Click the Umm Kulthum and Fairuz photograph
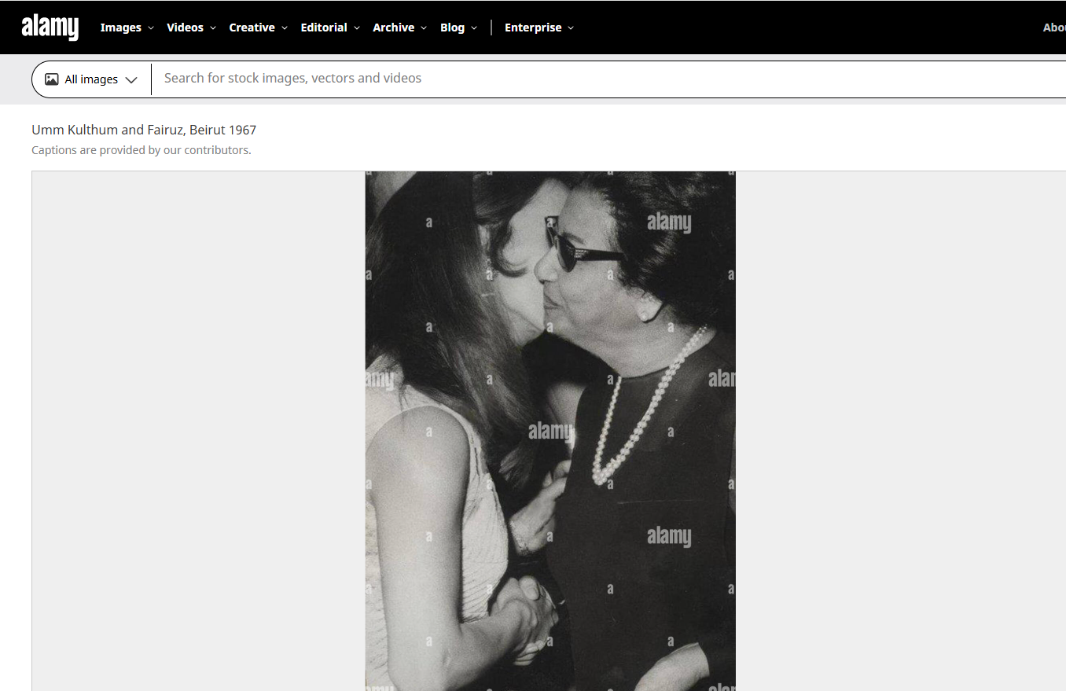Image resolution: width=1066 pixels, height=691 pixels. pos(550,431)
